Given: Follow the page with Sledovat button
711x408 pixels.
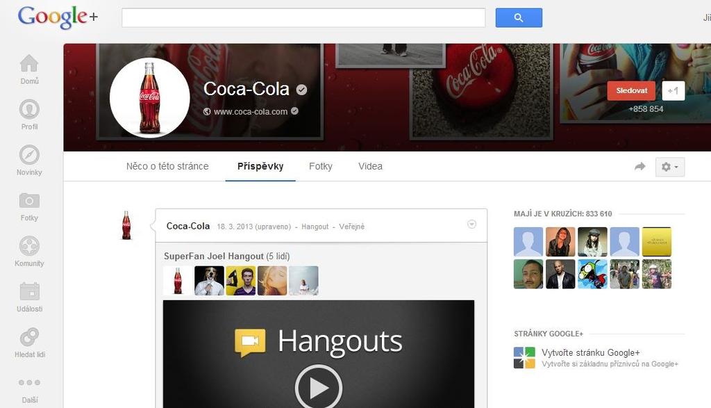Looking at the screenshot, I should (631, 91).
